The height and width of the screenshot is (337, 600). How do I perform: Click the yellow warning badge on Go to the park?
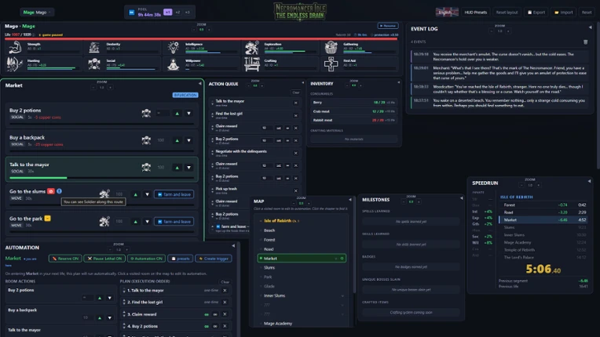coord(47,219)
